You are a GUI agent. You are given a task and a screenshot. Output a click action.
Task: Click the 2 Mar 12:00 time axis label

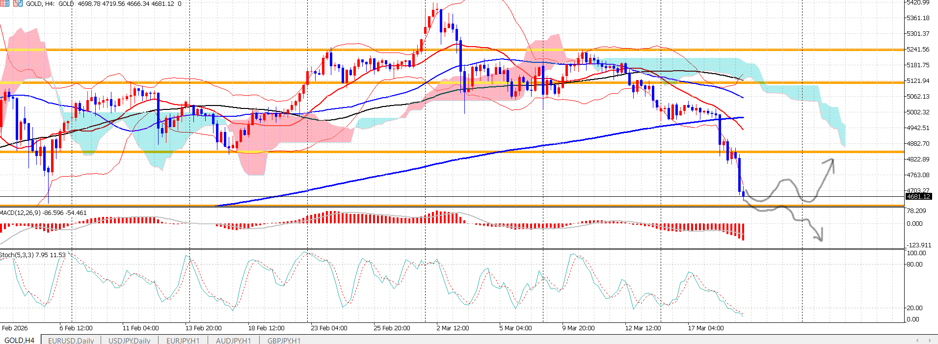coord(452,328)
